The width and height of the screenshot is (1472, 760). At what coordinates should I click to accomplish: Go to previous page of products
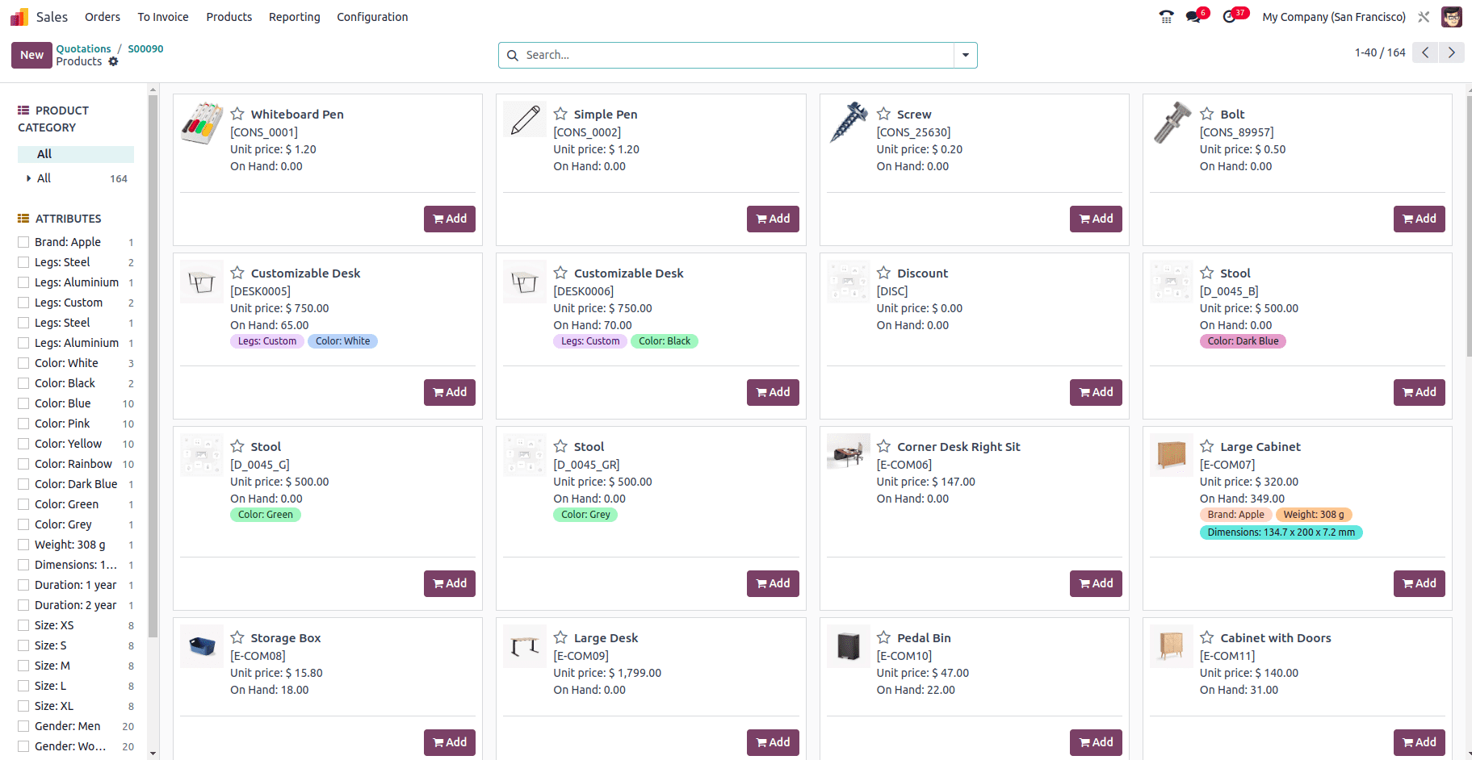1425,52
